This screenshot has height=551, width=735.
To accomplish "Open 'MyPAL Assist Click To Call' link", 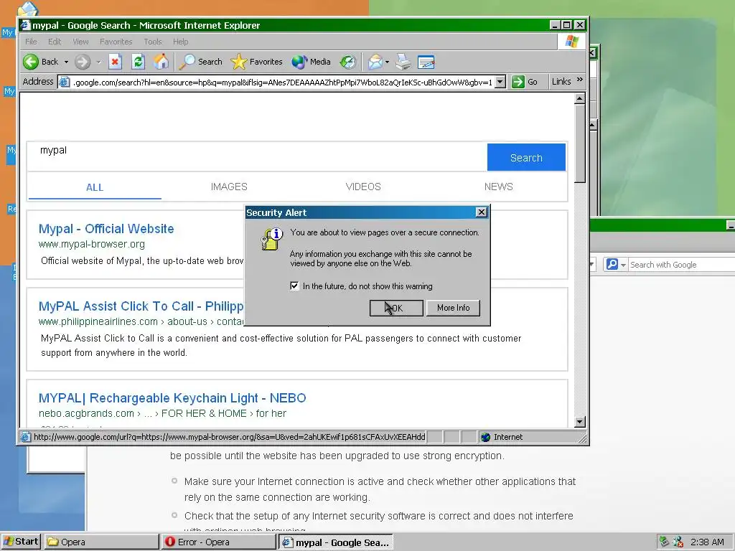I will (141, 306).
